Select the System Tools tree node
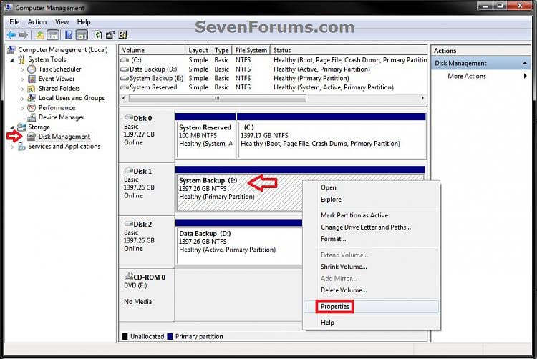 point(47,59)
